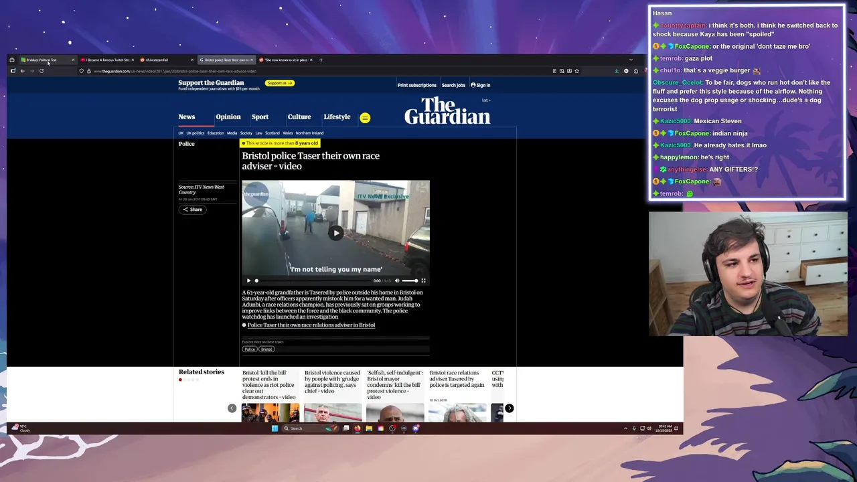This screenshot has width=857, height=482.
Task: Open File Explorer from the taskbar
Action: point(369,428)
